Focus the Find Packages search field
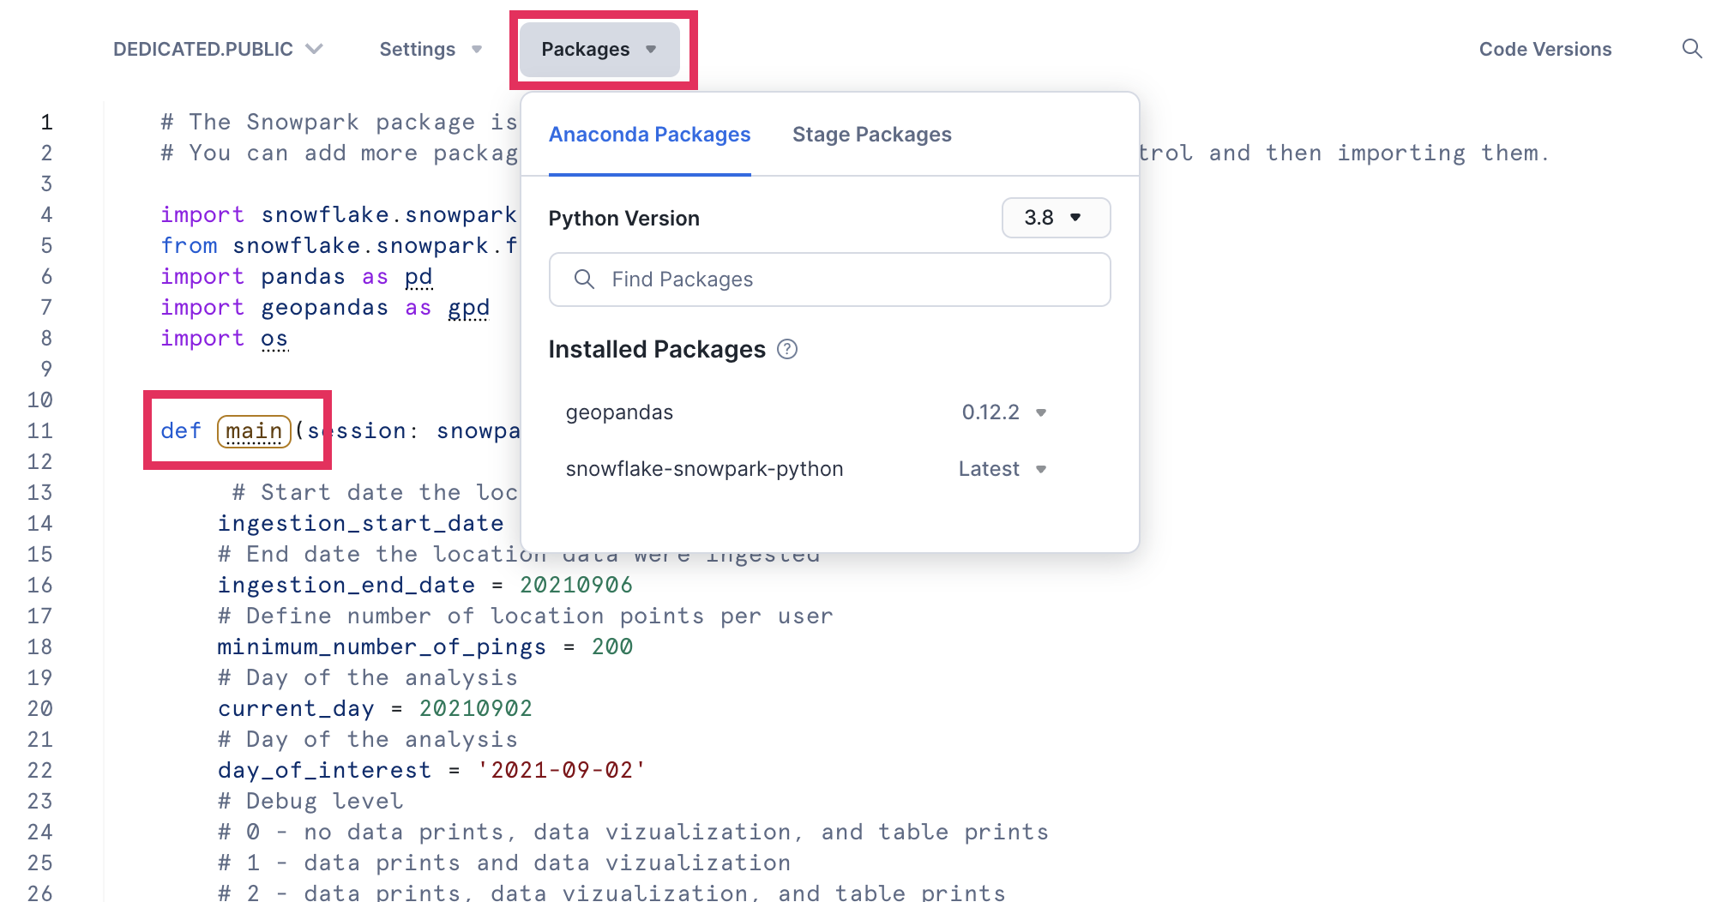The height and width of the screenshot is (902, 1722). pos(840,280)
